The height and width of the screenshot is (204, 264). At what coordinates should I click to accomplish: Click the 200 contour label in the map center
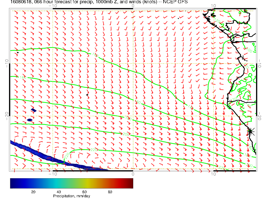click(x=126, y=134)
